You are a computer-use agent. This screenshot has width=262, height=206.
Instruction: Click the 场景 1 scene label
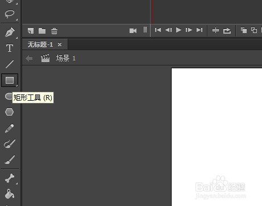[x=66, y=58]
